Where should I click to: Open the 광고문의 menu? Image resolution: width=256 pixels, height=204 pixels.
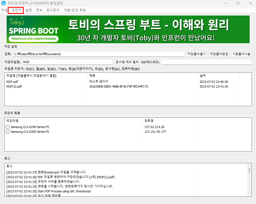pos(53,10)
